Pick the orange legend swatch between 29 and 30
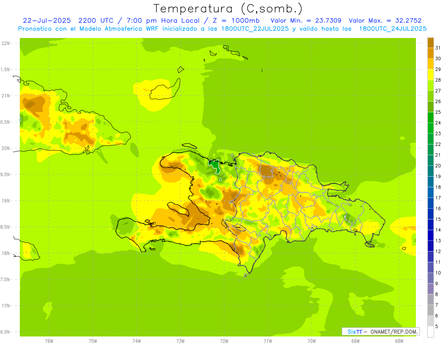Viewport: 448px width, 346px height. pyautogui.click(x=430, y=64)
